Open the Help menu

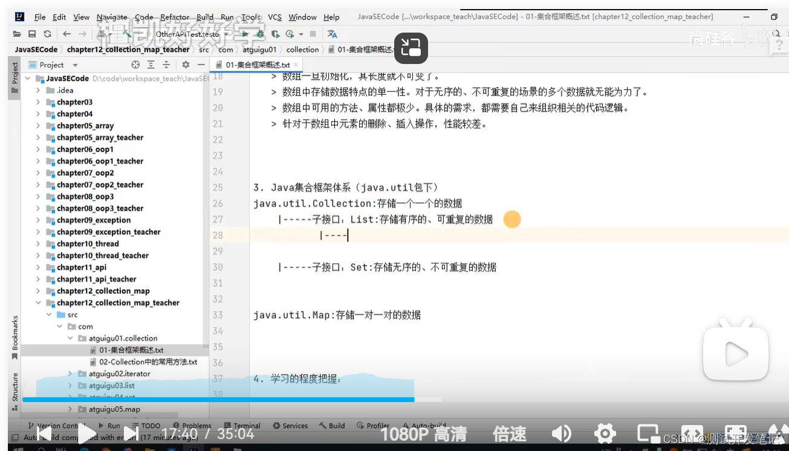(331, 17)
